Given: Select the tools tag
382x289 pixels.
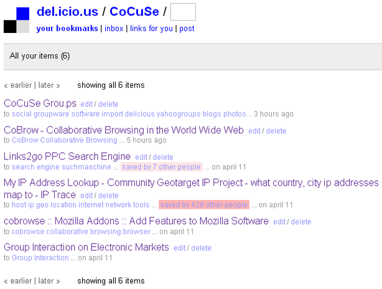Looking at the screenshot, I should (142, 205).
